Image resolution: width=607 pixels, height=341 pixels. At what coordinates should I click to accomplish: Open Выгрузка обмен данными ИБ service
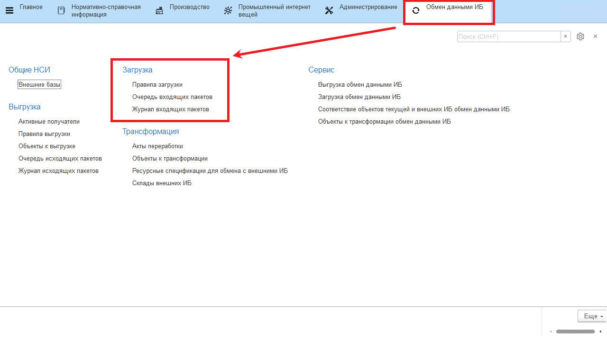click(x=360, y=85)
